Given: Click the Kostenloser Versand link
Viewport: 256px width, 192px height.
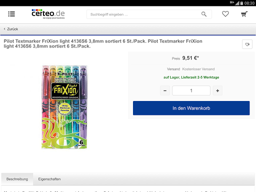Looking at the screenshot, I should pos(198,69).
